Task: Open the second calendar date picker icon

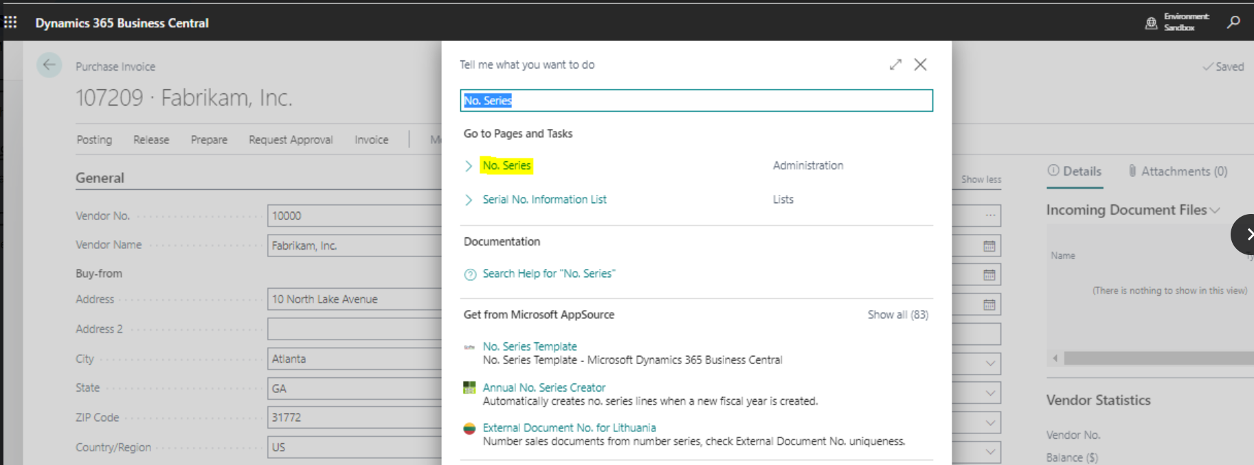Action: coord(989,275)
